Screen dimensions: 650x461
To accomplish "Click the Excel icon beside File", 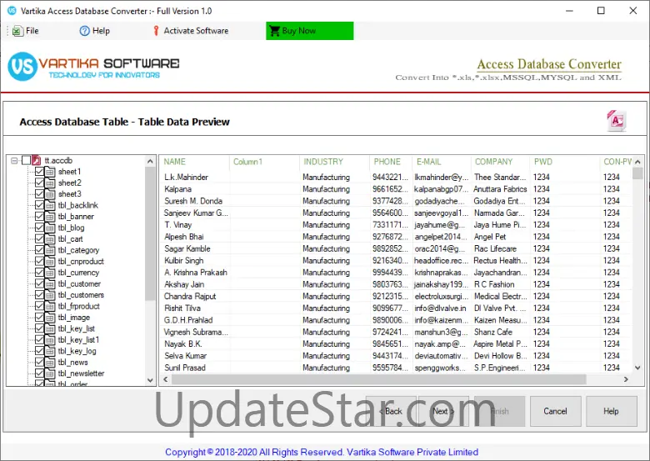I will pyautogui.click(x=17, y=31).
